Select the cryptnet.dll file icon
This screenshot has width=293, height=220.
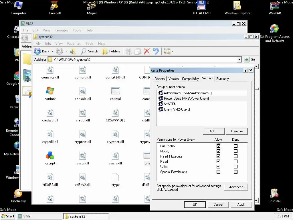click(x=115, y=134)
